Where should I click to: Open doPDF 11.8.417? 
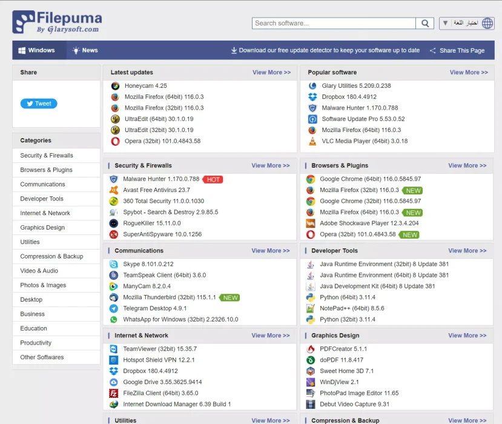click(342, 360)
